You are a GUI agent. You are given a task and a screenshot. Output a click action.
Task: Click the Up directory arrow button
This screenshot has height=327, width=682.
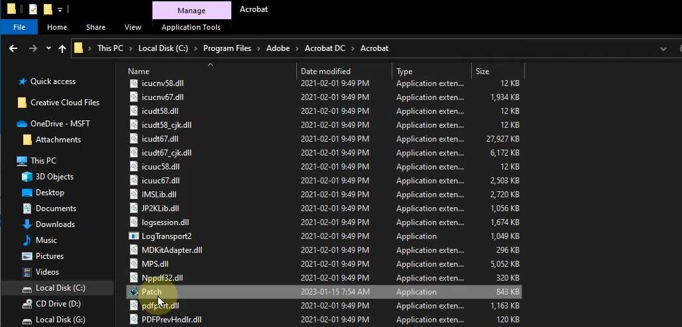pyautogui.click(x=62, y=48)
